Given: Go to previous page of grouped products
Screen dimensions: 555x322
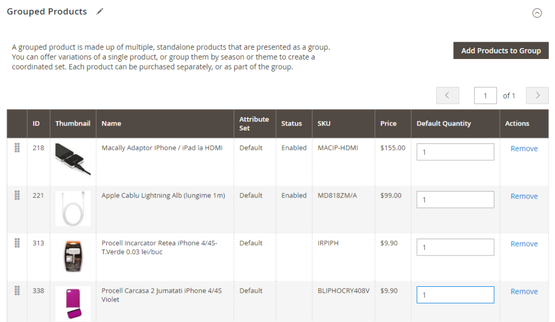Looking at the screenshot, I should point(447,95).
